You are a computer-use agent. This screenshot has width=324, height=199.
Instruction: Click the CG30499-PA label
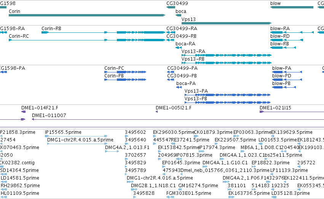(182, 68)
